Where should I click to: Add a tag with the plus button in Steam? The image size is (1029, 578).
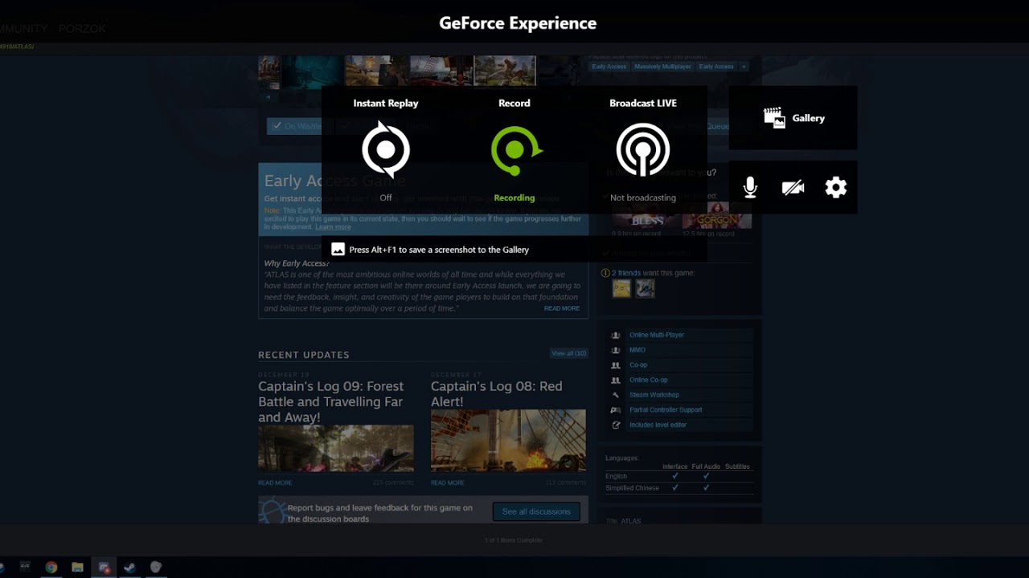click(x=744, y=67)
